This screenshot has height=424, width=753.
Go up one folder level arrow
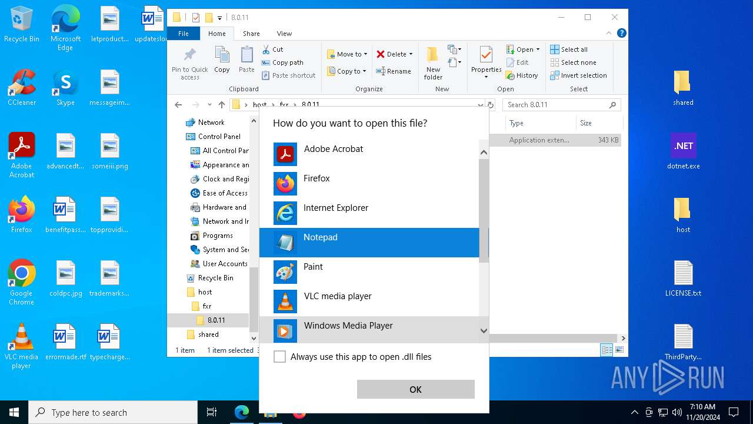222,105
